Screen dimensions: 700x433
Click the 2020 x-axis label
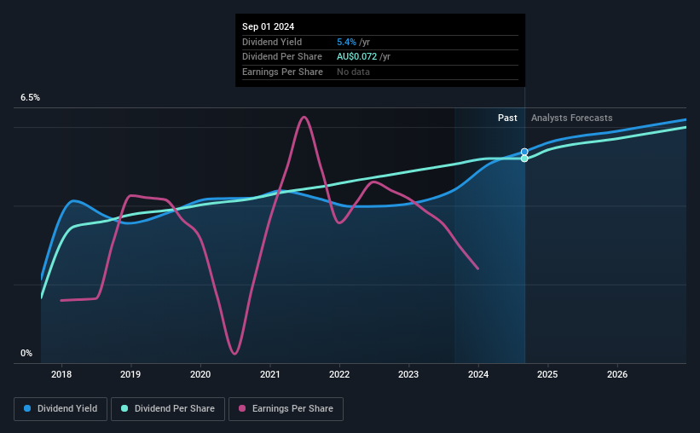[200, 374]
